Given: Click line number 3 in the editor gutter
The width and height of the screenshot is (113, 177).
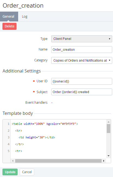Looking at the screenshot, I should (x=8, y=137).
